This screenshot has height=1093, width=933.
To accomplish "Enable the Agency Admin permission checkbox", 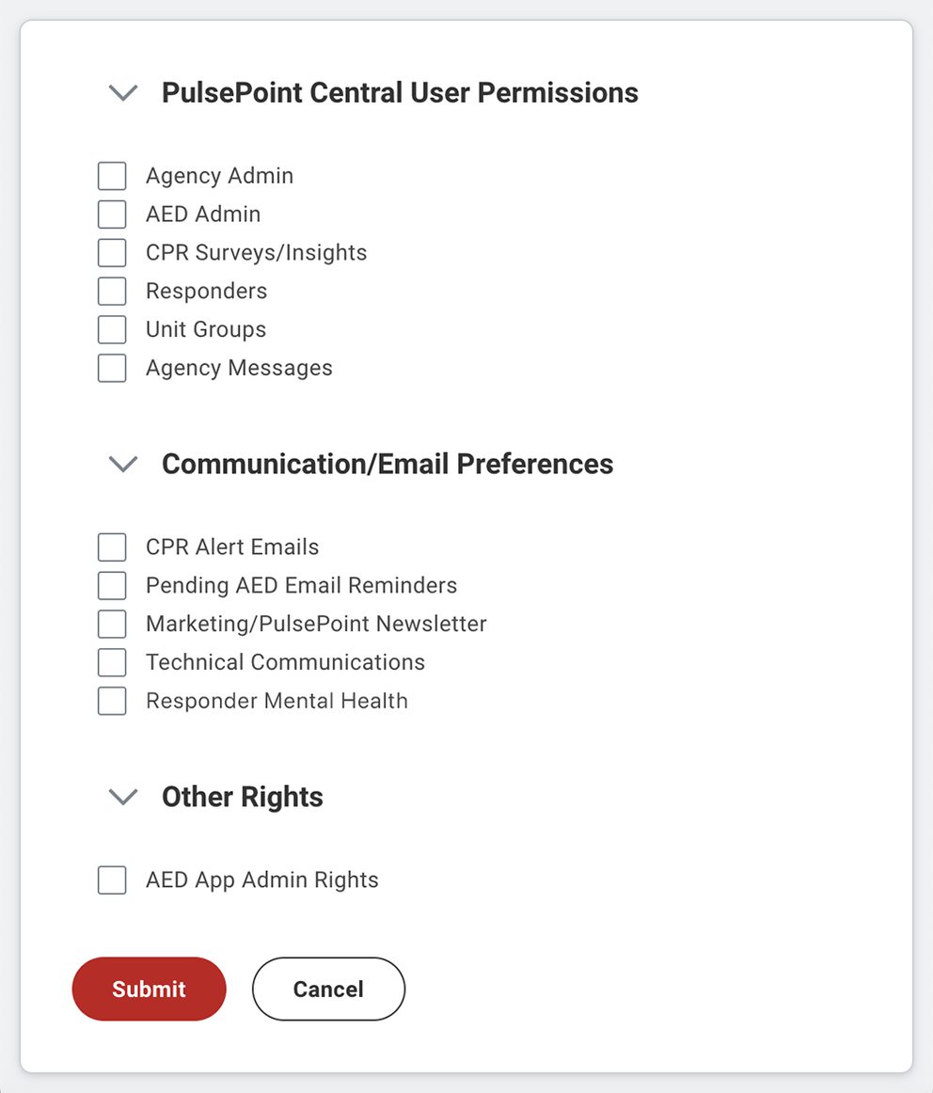I will tap(111, 175).
